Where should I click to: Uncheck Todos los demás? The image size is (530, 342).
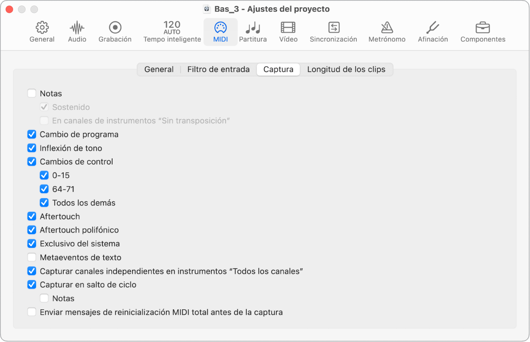(x=44, y=203)
